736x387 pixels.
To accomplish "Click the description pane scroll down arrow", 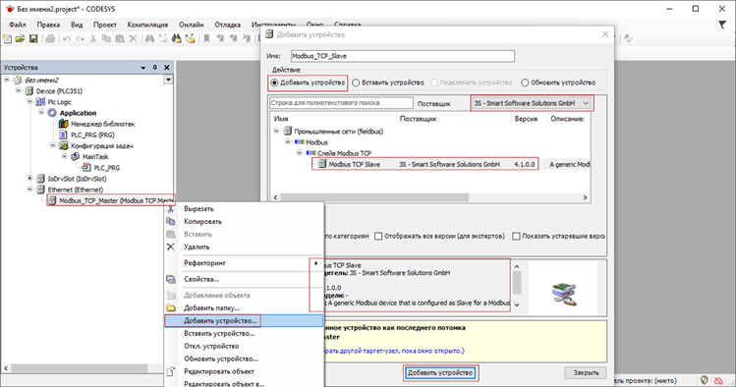I will [x=517, y=304].
